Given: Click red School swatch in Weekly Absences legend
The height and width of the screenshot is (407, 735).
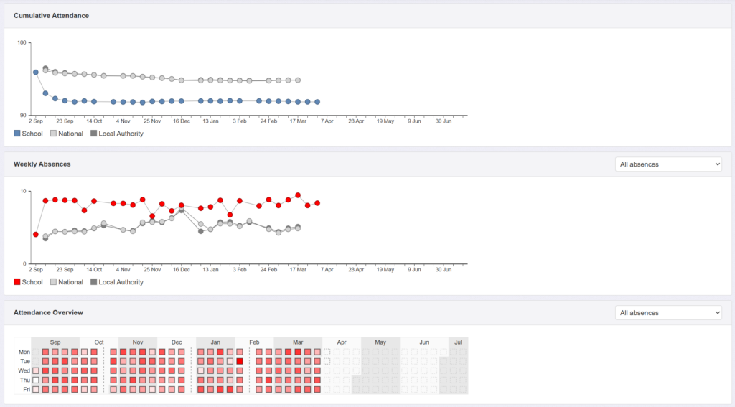Looking at the screenshot, I should point(17,282).
